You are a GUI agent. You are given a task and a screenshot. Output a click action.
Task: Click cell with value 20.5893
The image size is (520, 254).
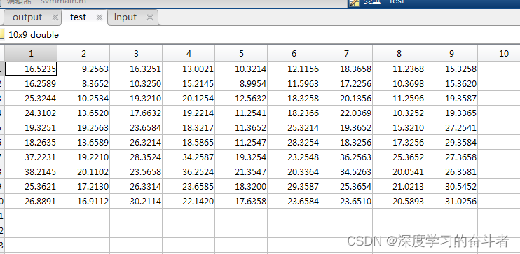[399, 201]
